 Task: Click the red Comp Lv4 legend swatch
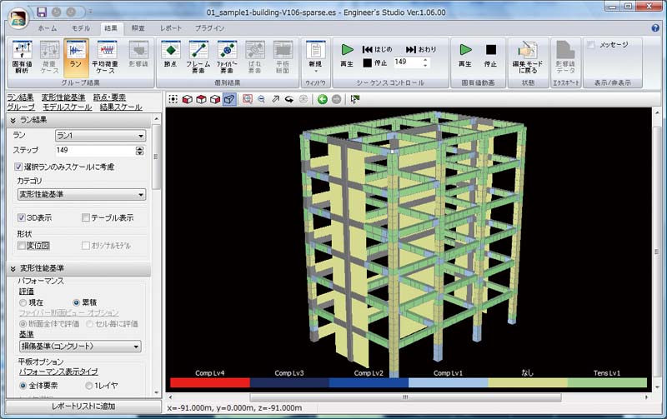(210, 382)
